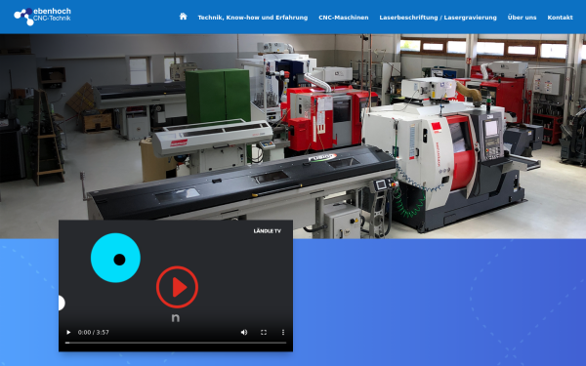Click the ebenhoch CNC-Technik logo

point(42,17)
